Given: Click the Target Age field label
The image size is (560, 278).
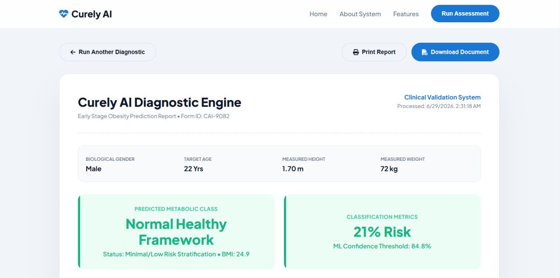Looking at the screenshot, I should pos(198,159).
